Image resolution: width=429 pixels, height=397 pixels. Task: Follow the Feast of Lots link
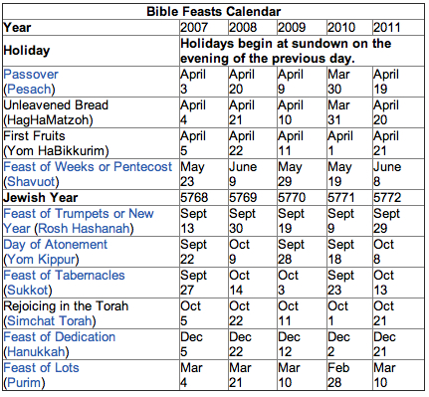(x=41, y=368)
